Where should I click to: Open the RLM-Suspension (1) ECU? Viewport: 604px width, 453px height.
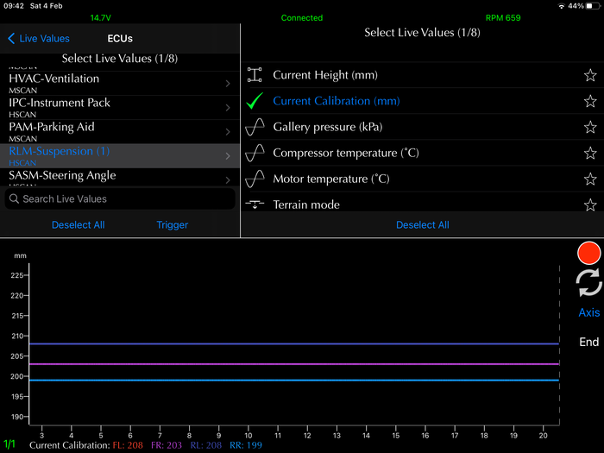click(x=120, y=156)
